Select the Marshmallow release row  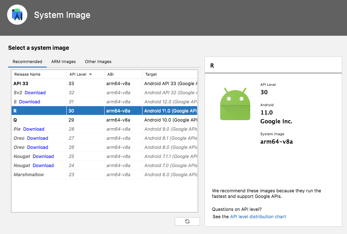point(105,174)
